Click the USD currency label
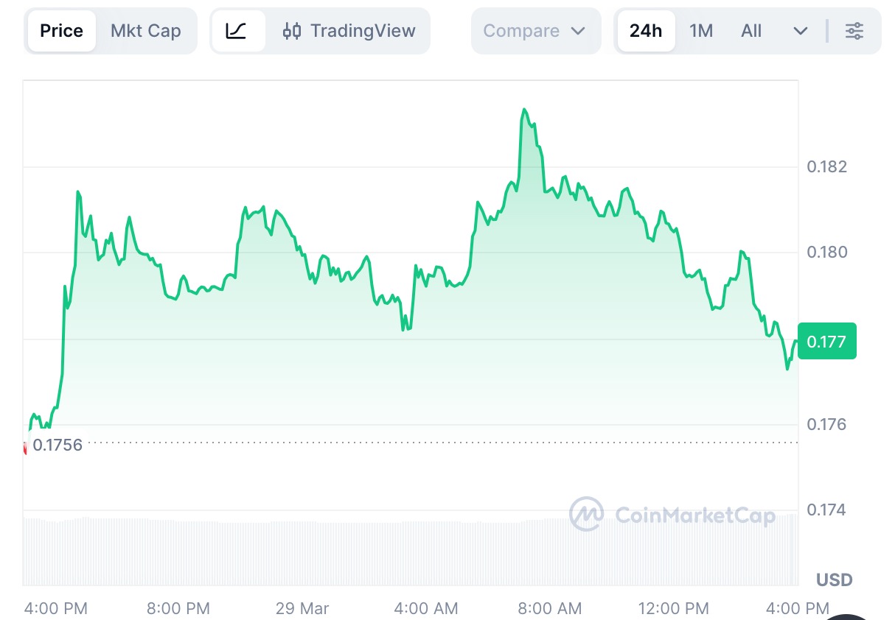The height and width of the screenshot is (620, 895). pos(834,580)
